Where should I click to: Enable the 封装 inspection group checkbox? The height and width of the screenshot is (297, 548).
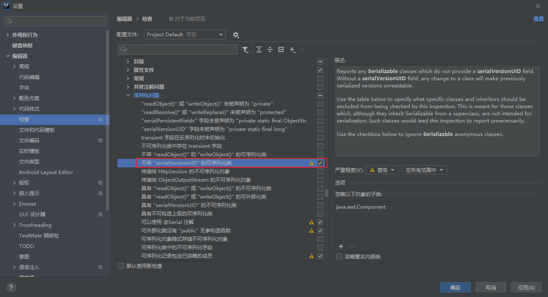pos(320,61)
